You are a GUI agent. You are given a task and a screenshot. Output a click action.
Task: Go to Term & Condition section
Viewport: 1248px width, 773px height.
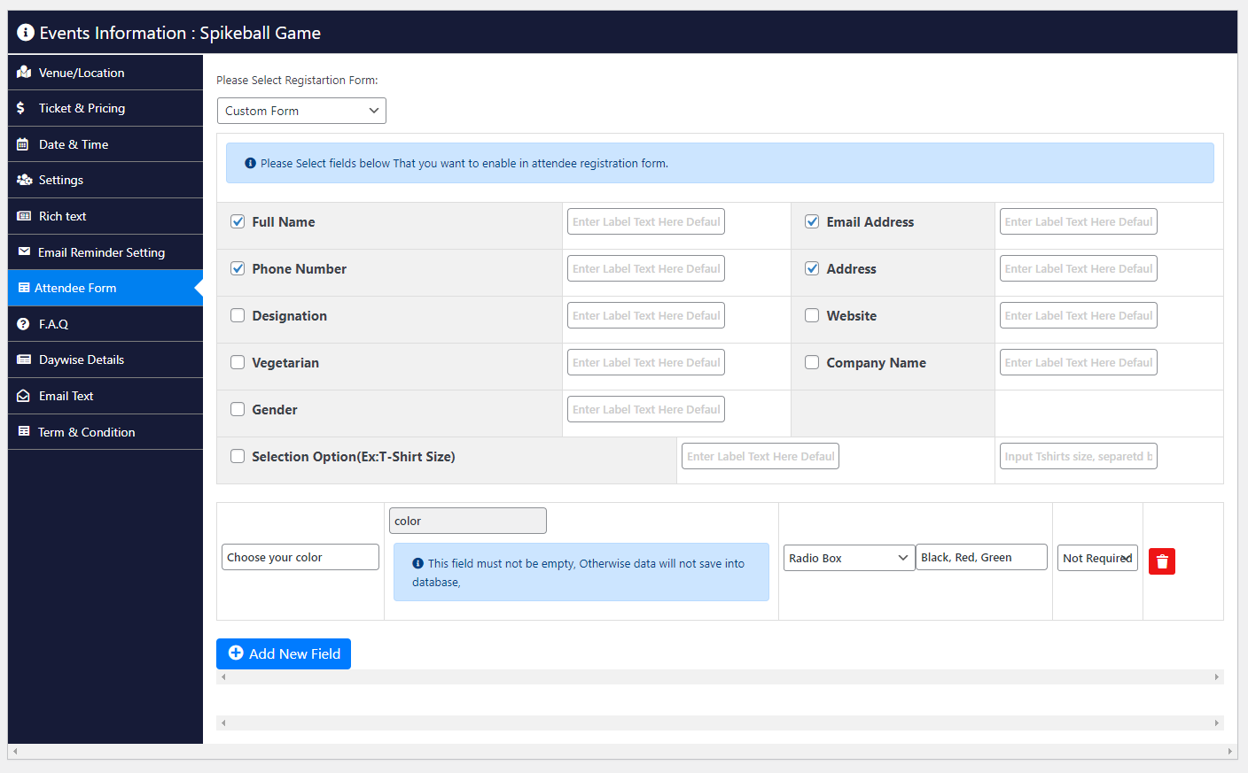(x=86, y=432)
